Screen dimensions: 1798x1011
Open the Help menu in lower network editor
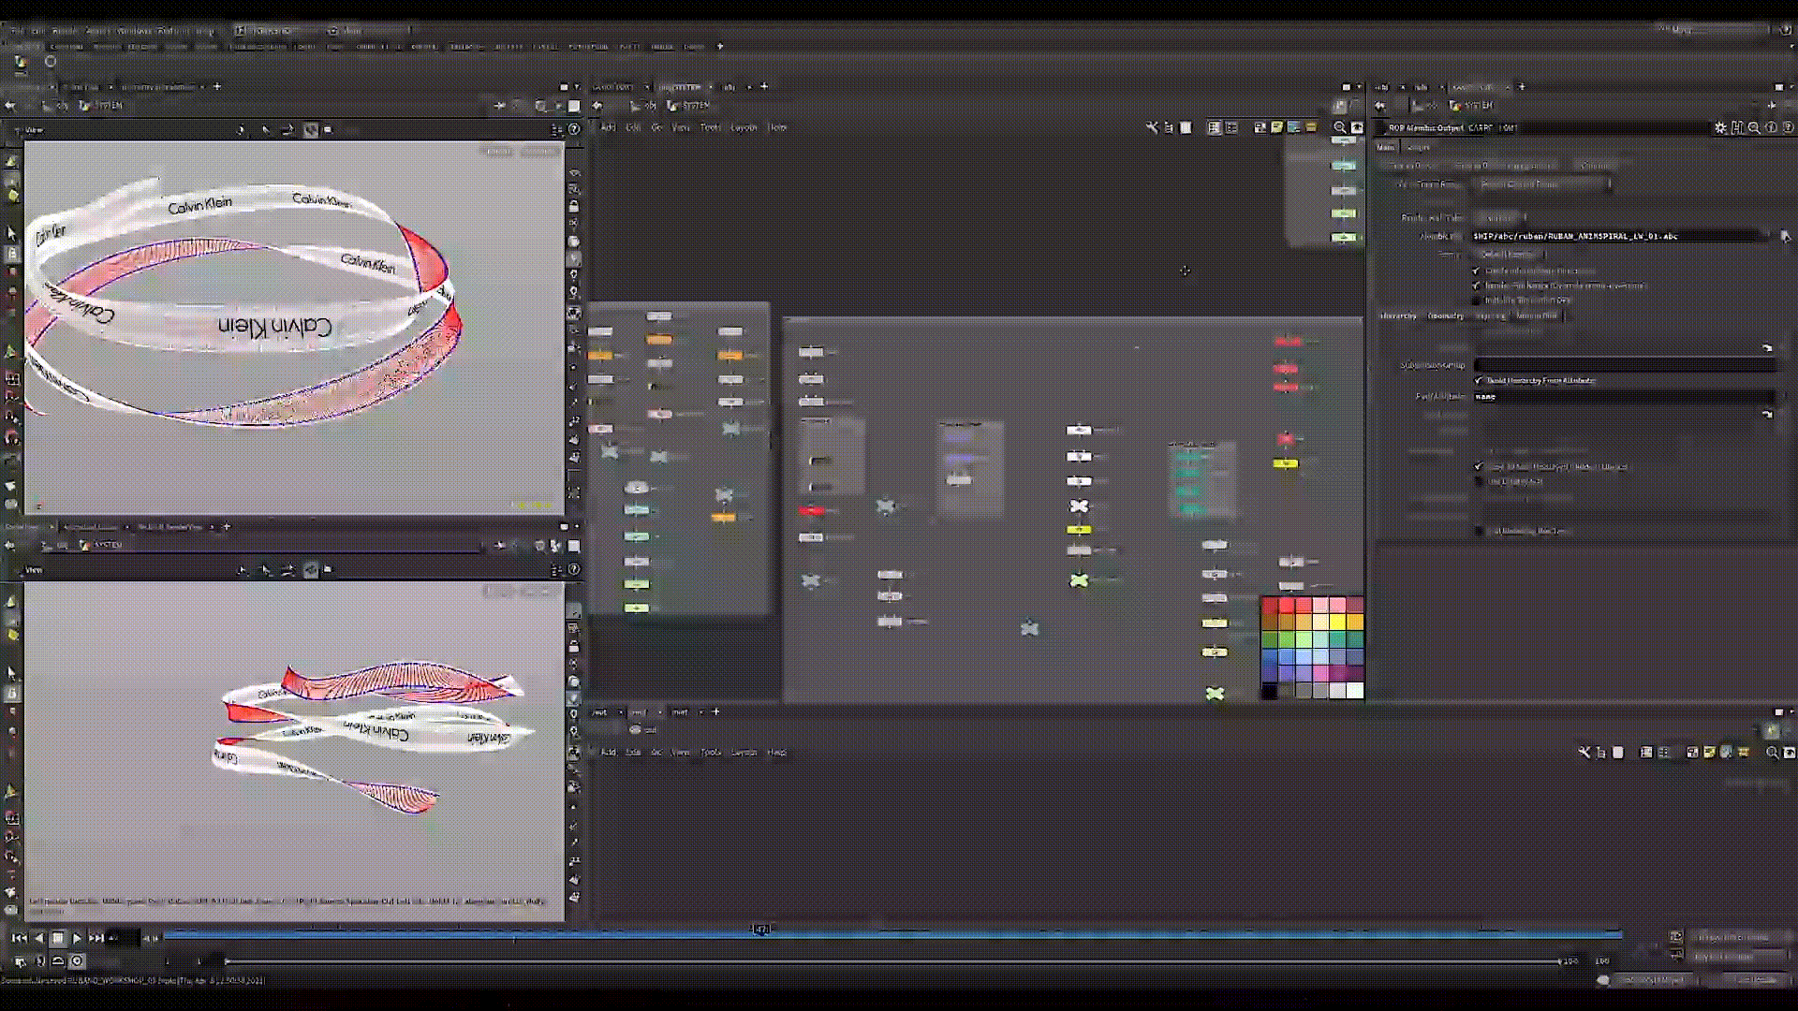777,753
